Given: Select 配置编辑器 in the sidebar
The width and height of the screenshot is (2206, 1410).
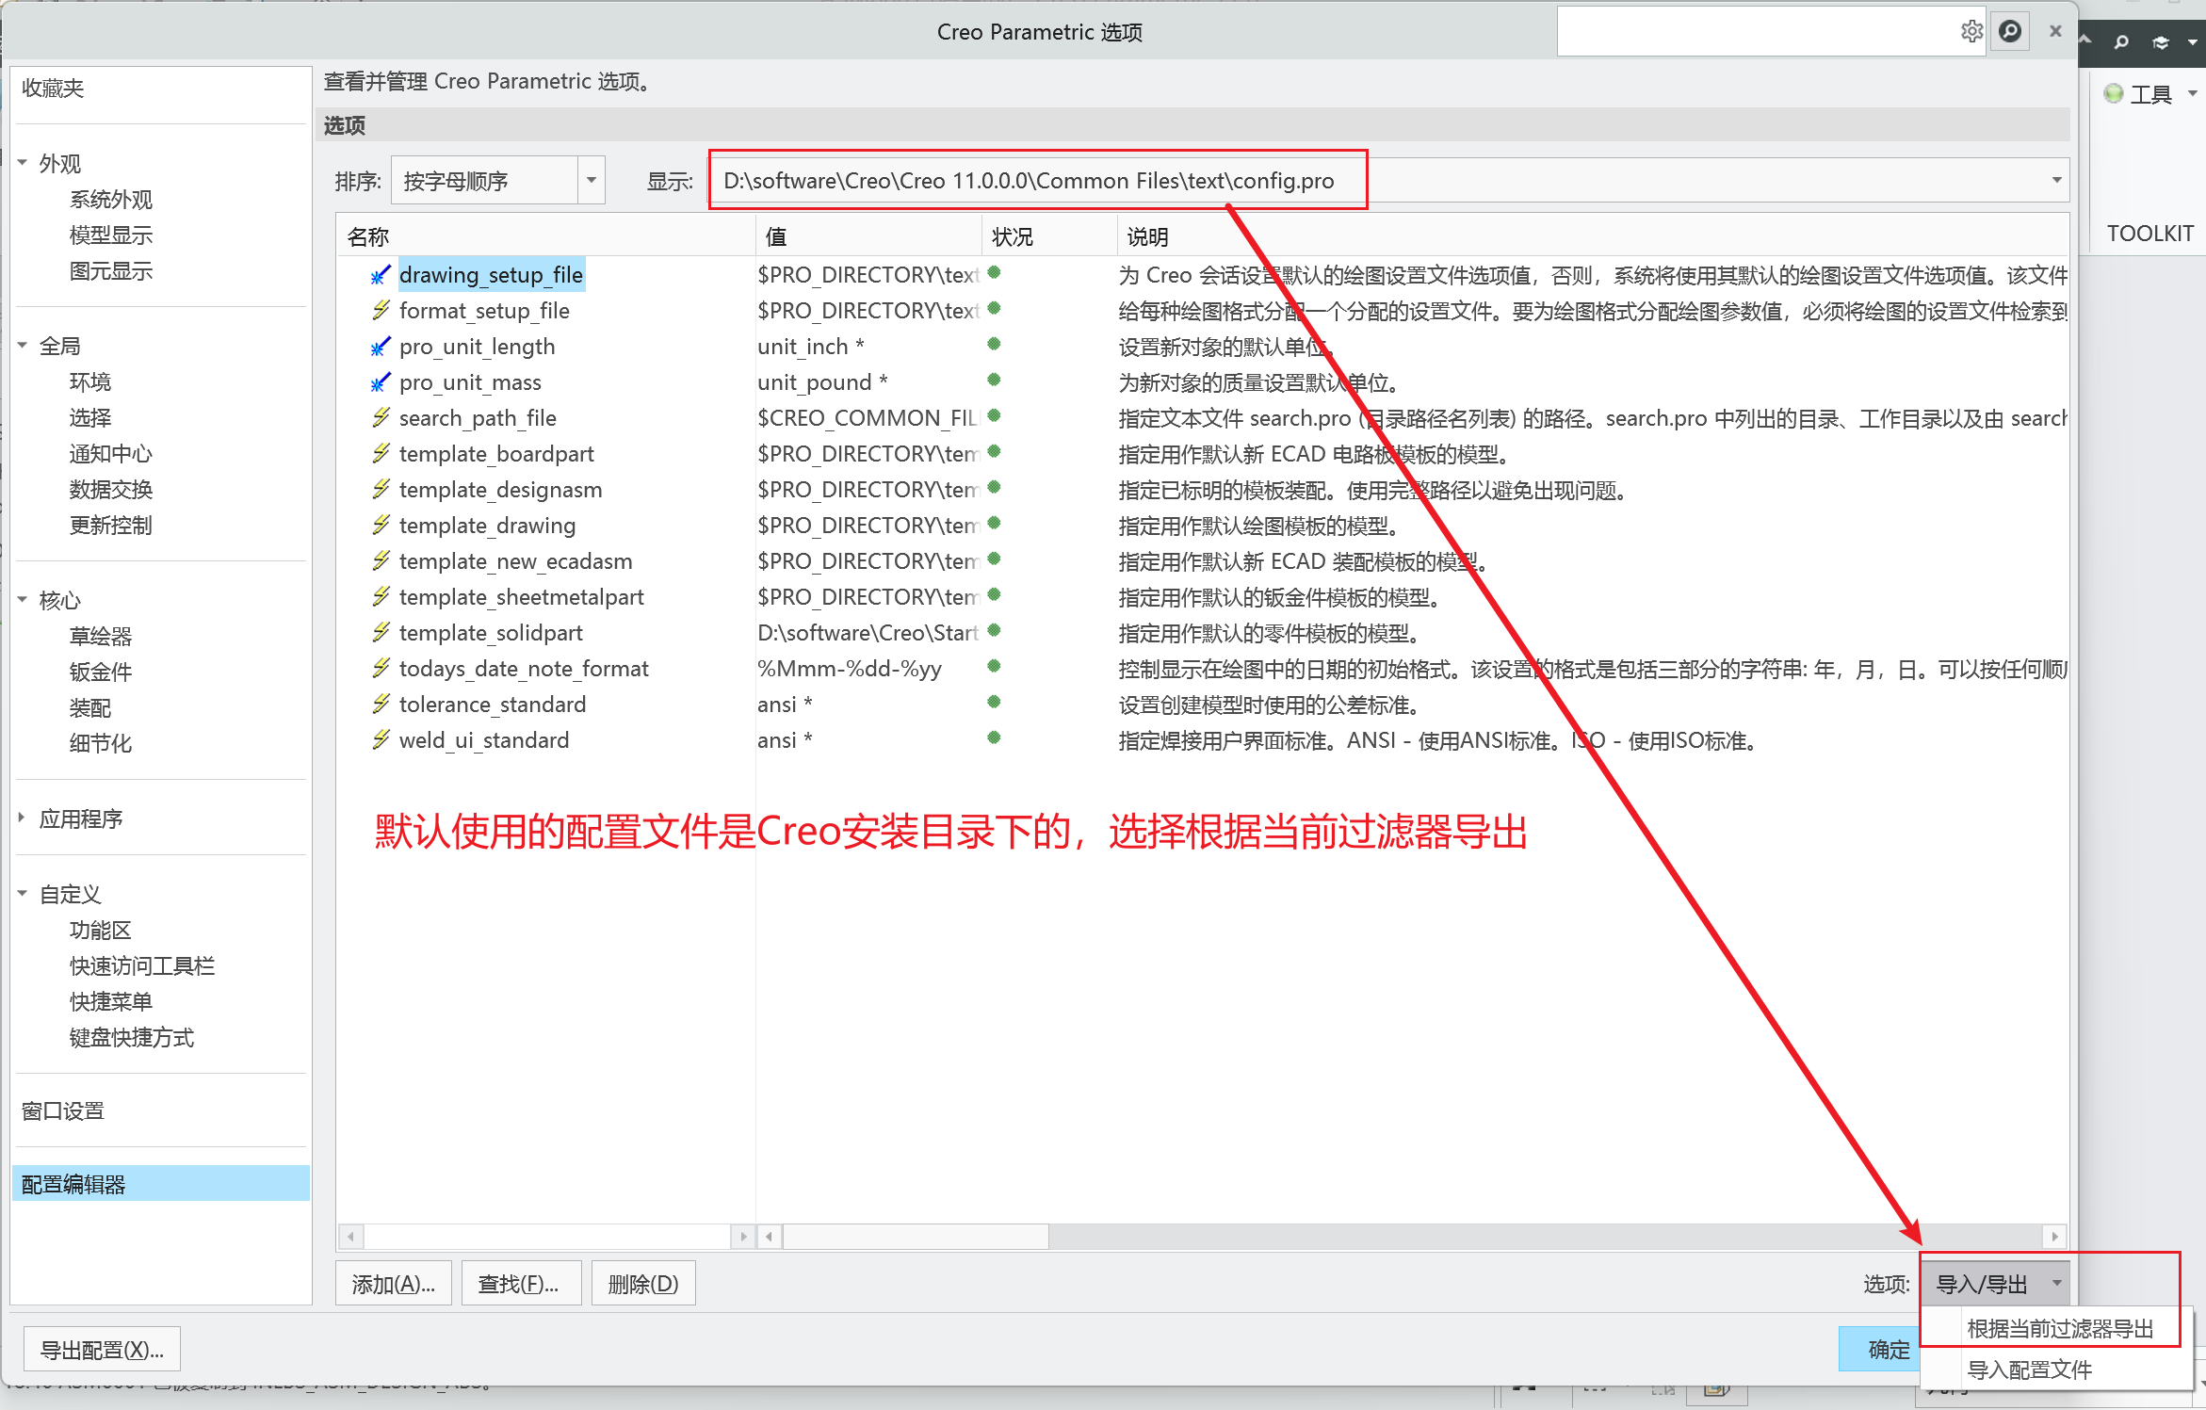Looking at the screenshot, I should pos(161,1184).
